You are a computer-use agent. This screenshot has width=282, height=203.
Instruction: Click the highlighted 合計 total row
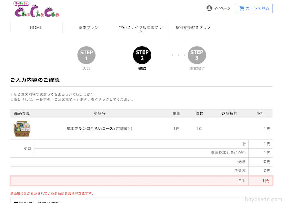tap(141, 180)
